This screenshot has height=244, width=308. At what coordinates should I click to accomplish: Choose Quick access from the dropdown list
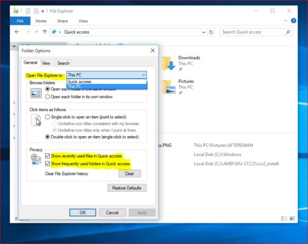[x=107, y=82]
